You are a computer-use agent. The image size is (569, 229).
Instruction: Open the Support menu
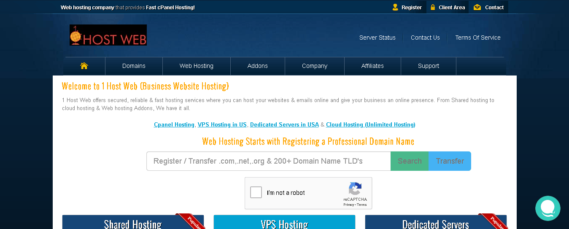click(x=429, y=66)
